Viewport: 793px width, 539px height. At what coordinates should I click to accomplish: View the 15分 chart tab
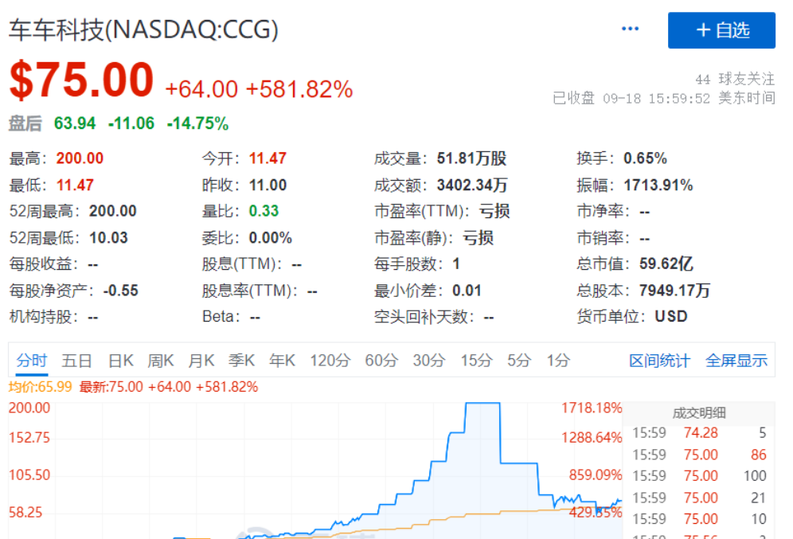[476, 361]
